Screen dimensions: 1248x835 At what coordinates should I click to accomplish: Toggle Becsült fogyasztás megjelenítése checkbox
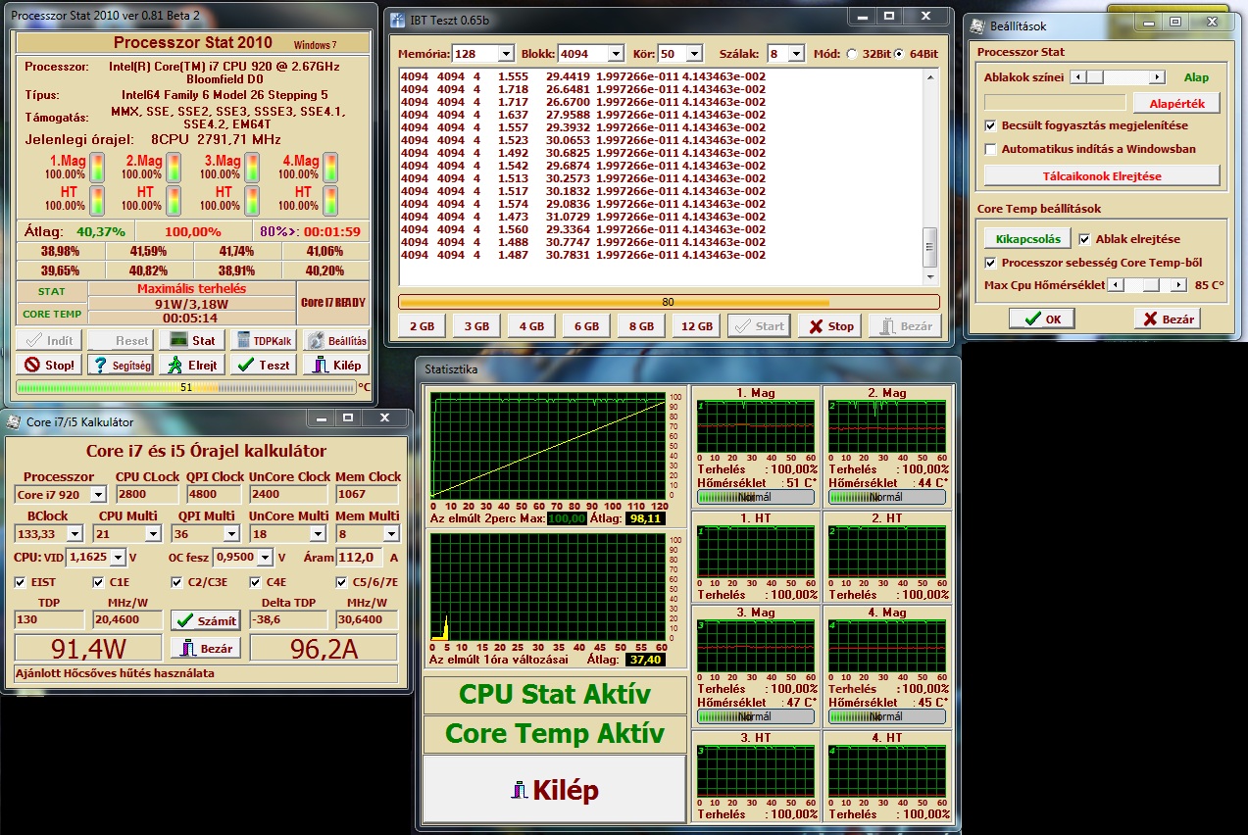pyautogui.click(x=991, y=125)
